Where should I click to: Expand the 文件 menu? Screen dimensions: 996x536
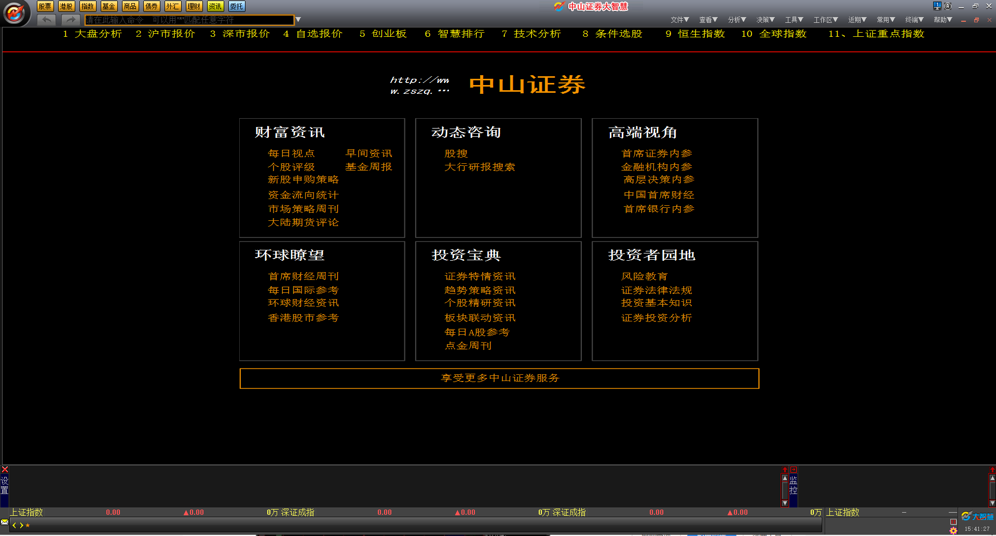coord(679,20)
